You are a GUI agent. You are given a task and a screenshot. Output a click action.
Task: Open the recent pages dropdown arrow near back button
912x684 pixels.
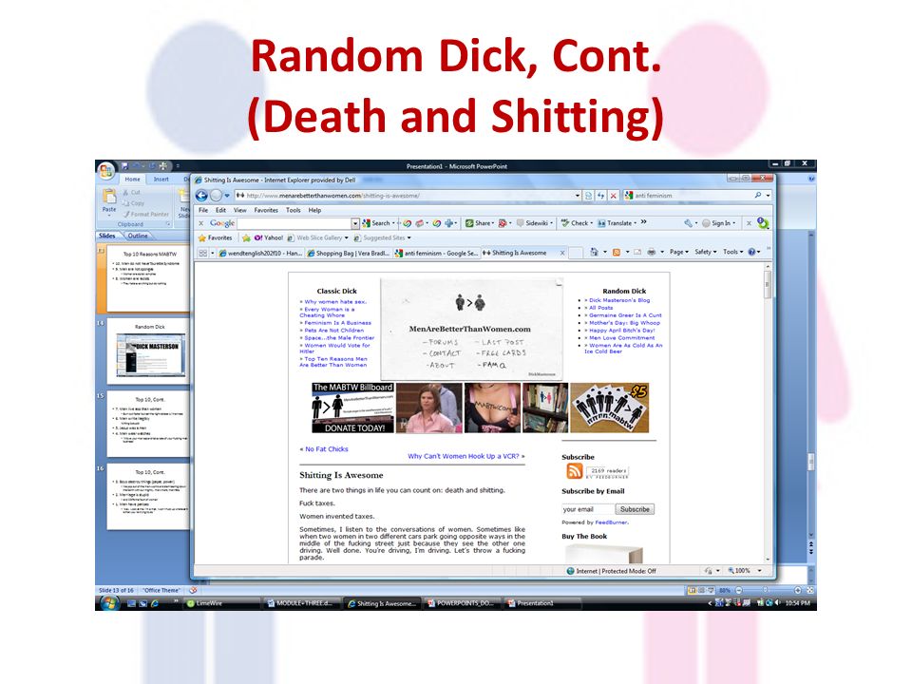pos(227,196)
